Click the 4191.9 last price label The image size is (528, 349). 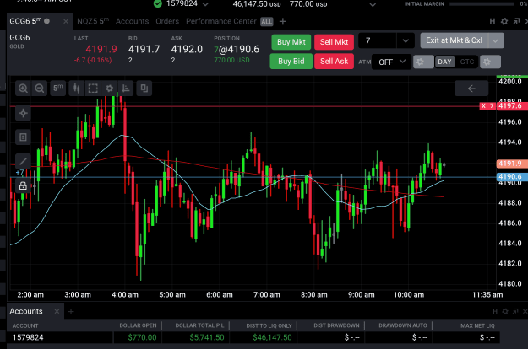[x=510, y=164]
